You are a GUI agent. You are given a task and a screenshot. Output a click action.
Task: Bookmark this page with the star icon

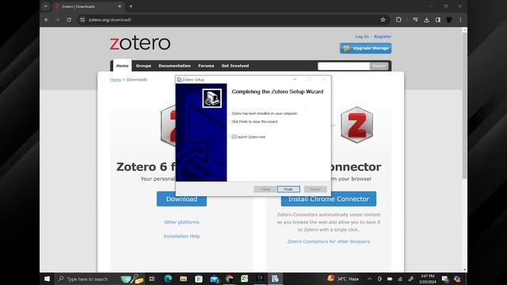383,20
